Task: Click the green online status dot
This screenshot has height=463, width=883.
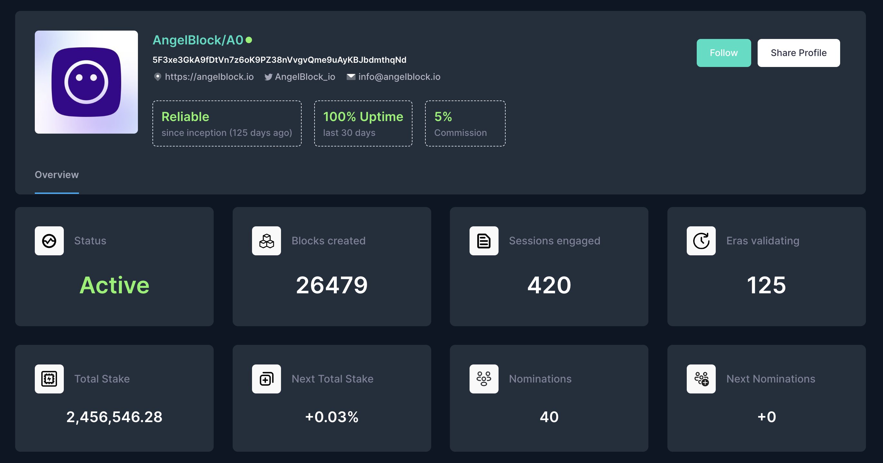Action: coord(249,40)
